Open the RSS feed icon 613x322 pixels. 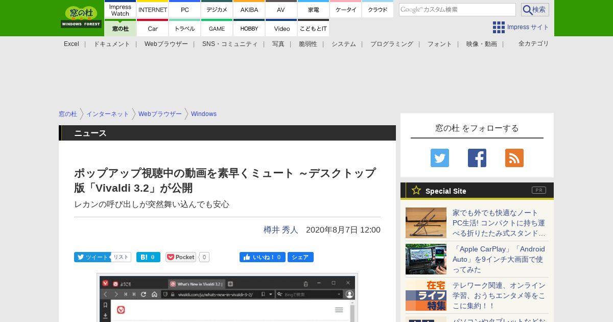point(514,158)
